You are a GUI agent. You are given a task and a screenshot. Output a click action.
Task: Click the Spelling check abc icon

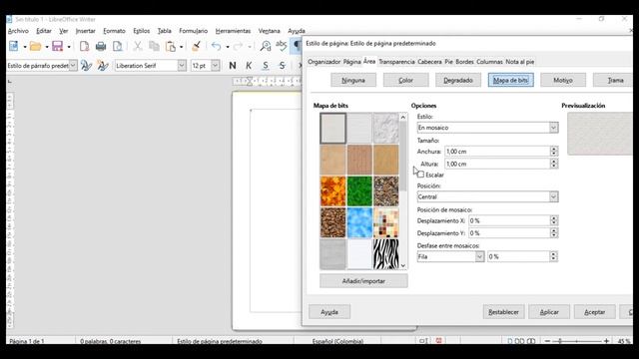[x=282, y=46]
